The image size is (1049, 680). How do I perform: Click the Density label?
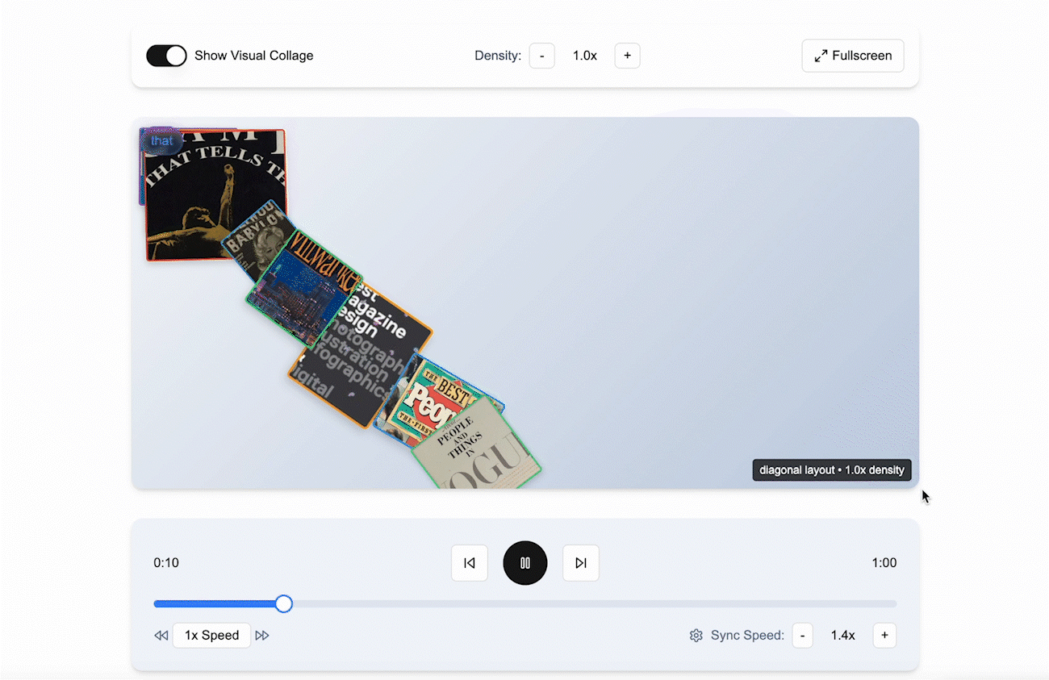point(498,56)
